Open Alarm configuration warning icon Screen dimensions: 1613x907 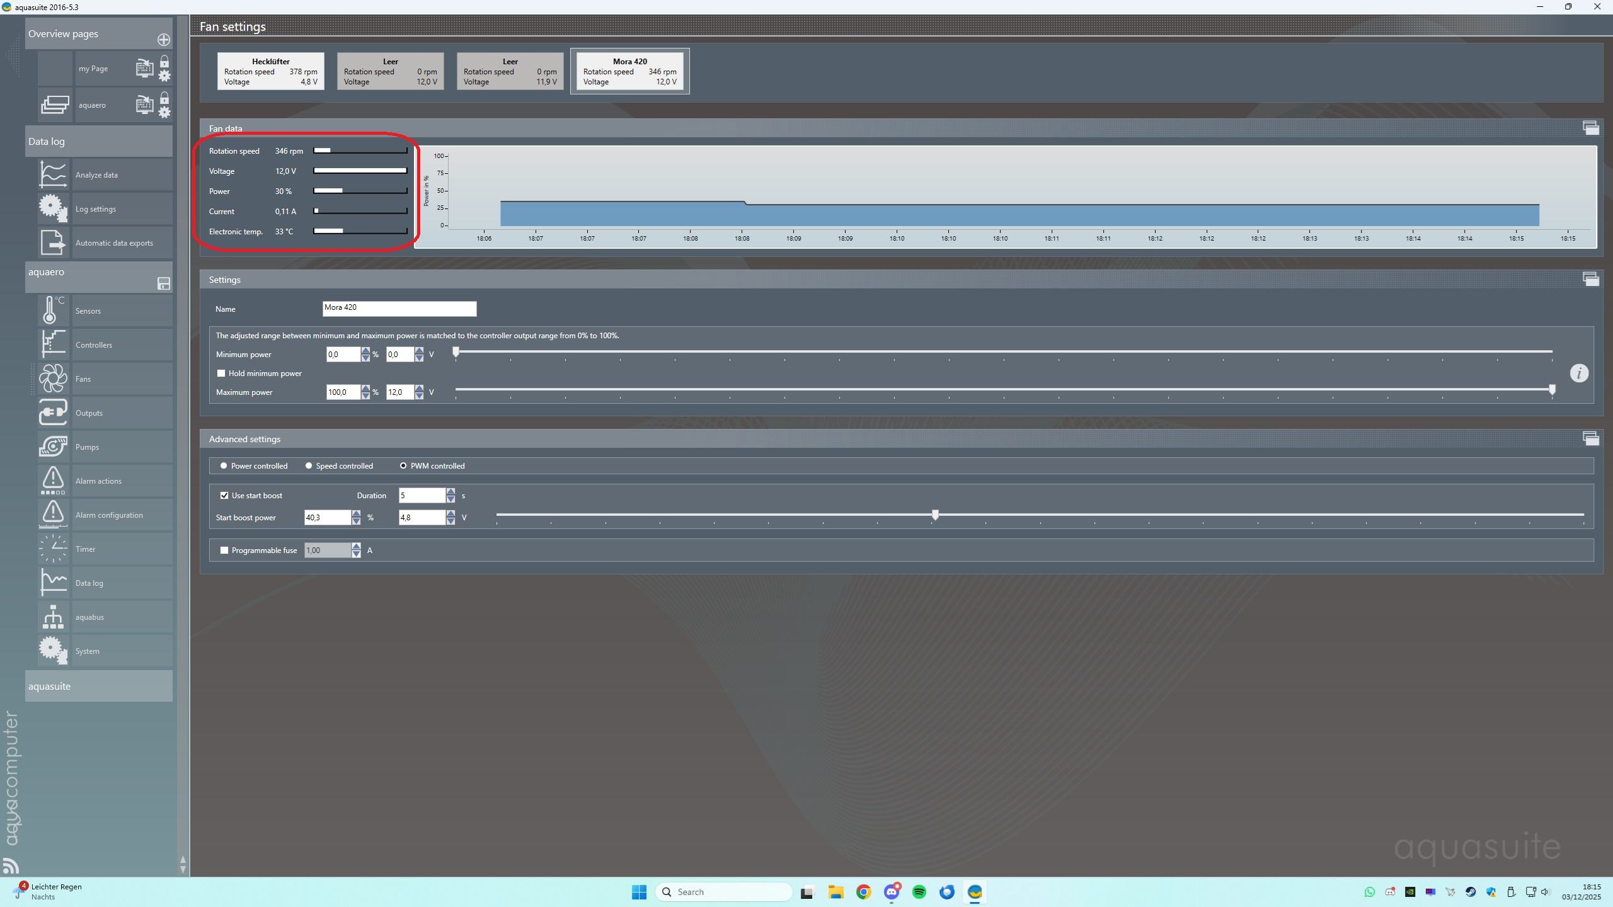(53, 515)
